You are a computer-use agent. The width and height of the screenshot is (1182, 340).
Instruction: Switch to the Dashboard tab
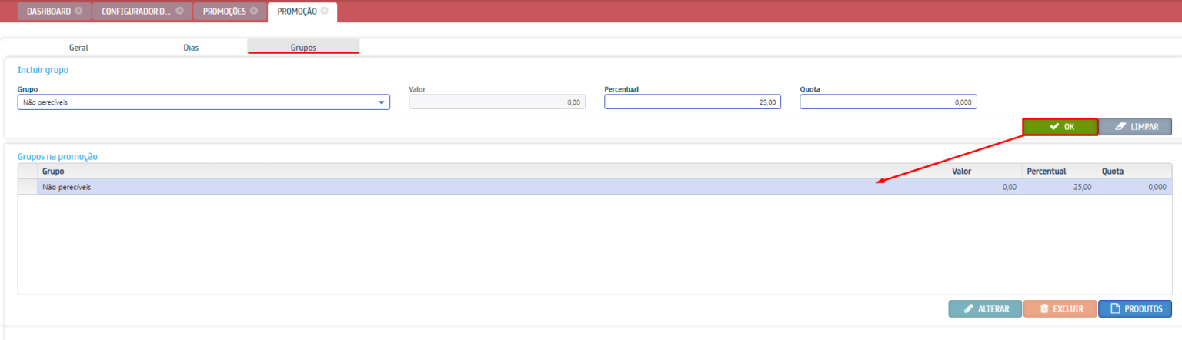[48, 12]
